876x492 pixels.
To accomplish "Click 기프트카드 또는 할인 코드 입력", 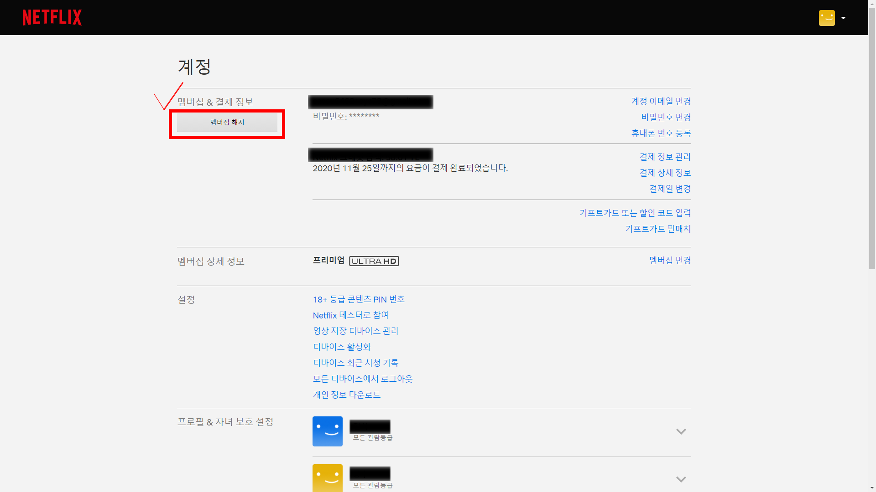I will (x=635, y=213).
